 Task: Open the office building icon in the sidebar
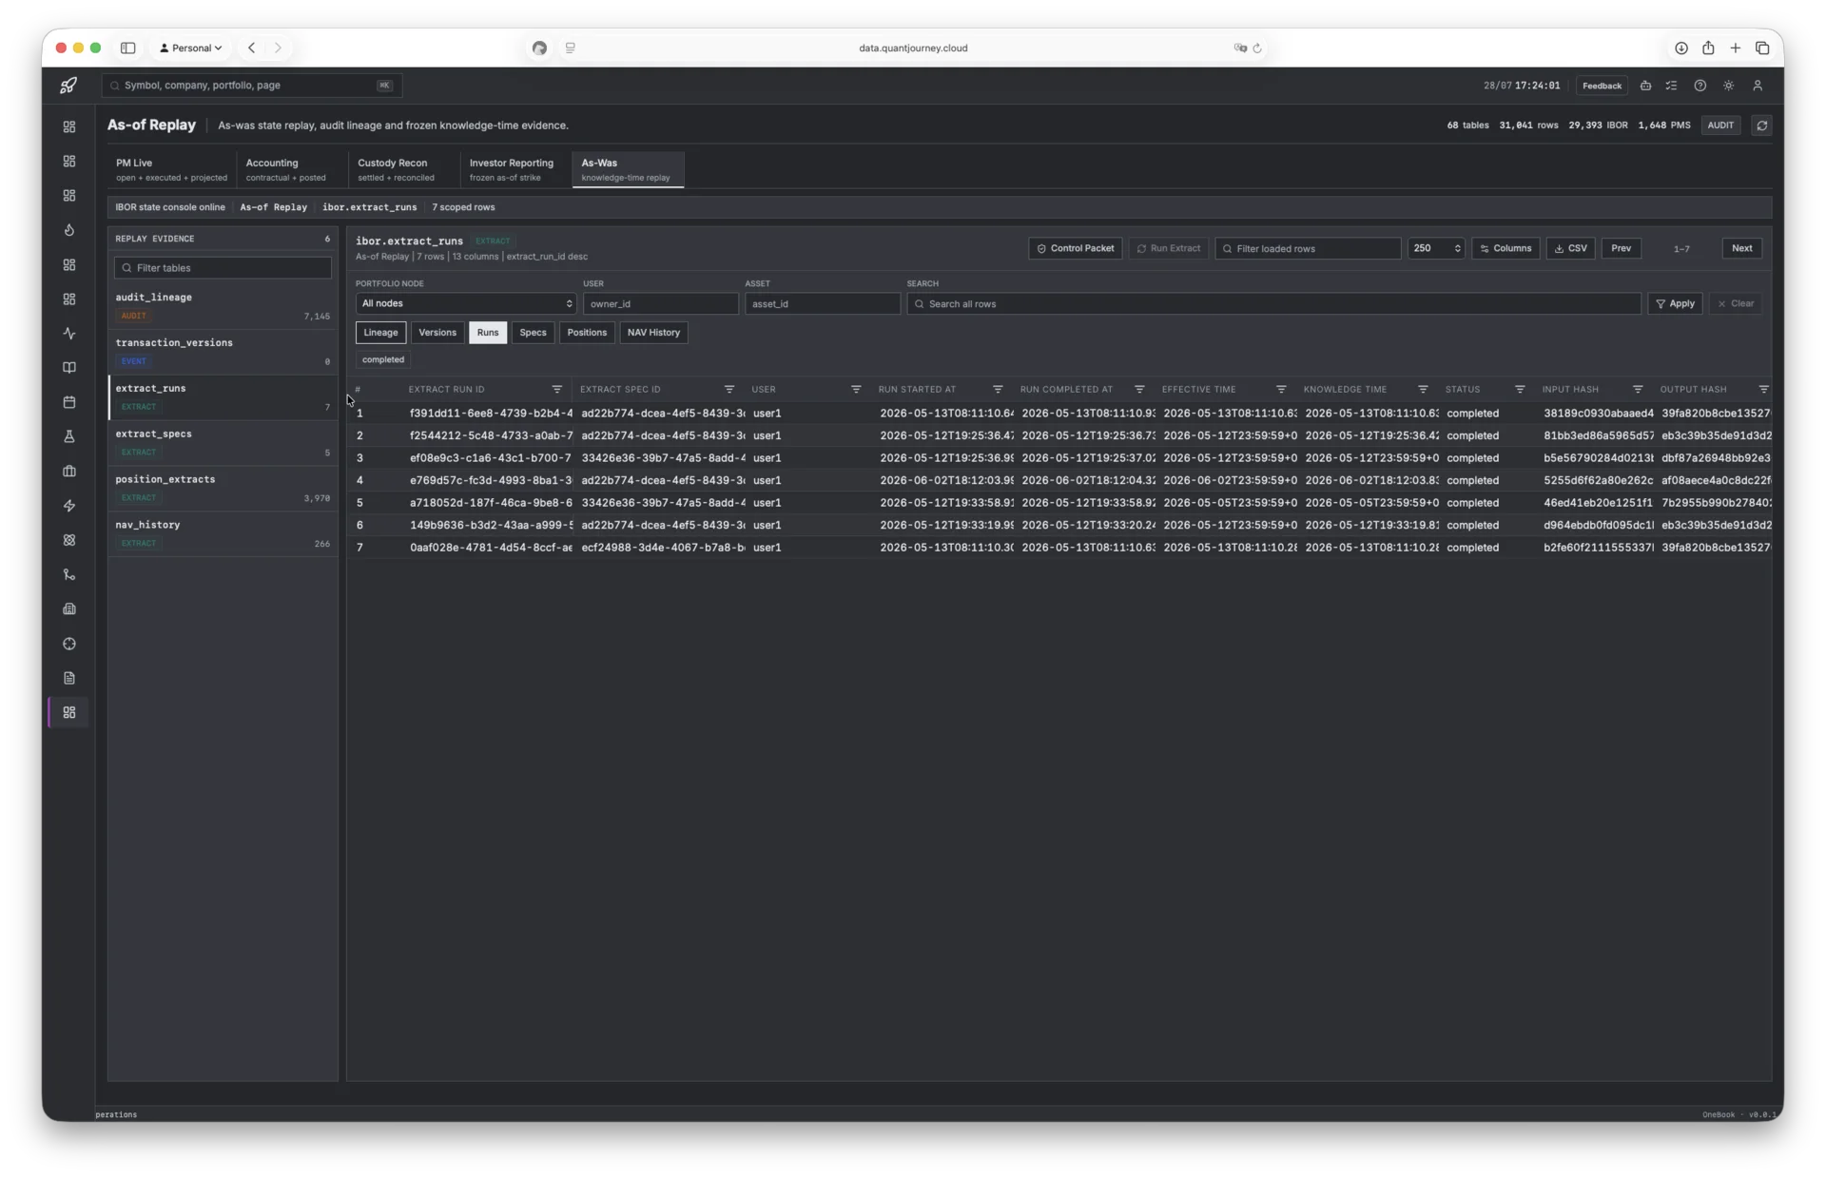[69, 609]
